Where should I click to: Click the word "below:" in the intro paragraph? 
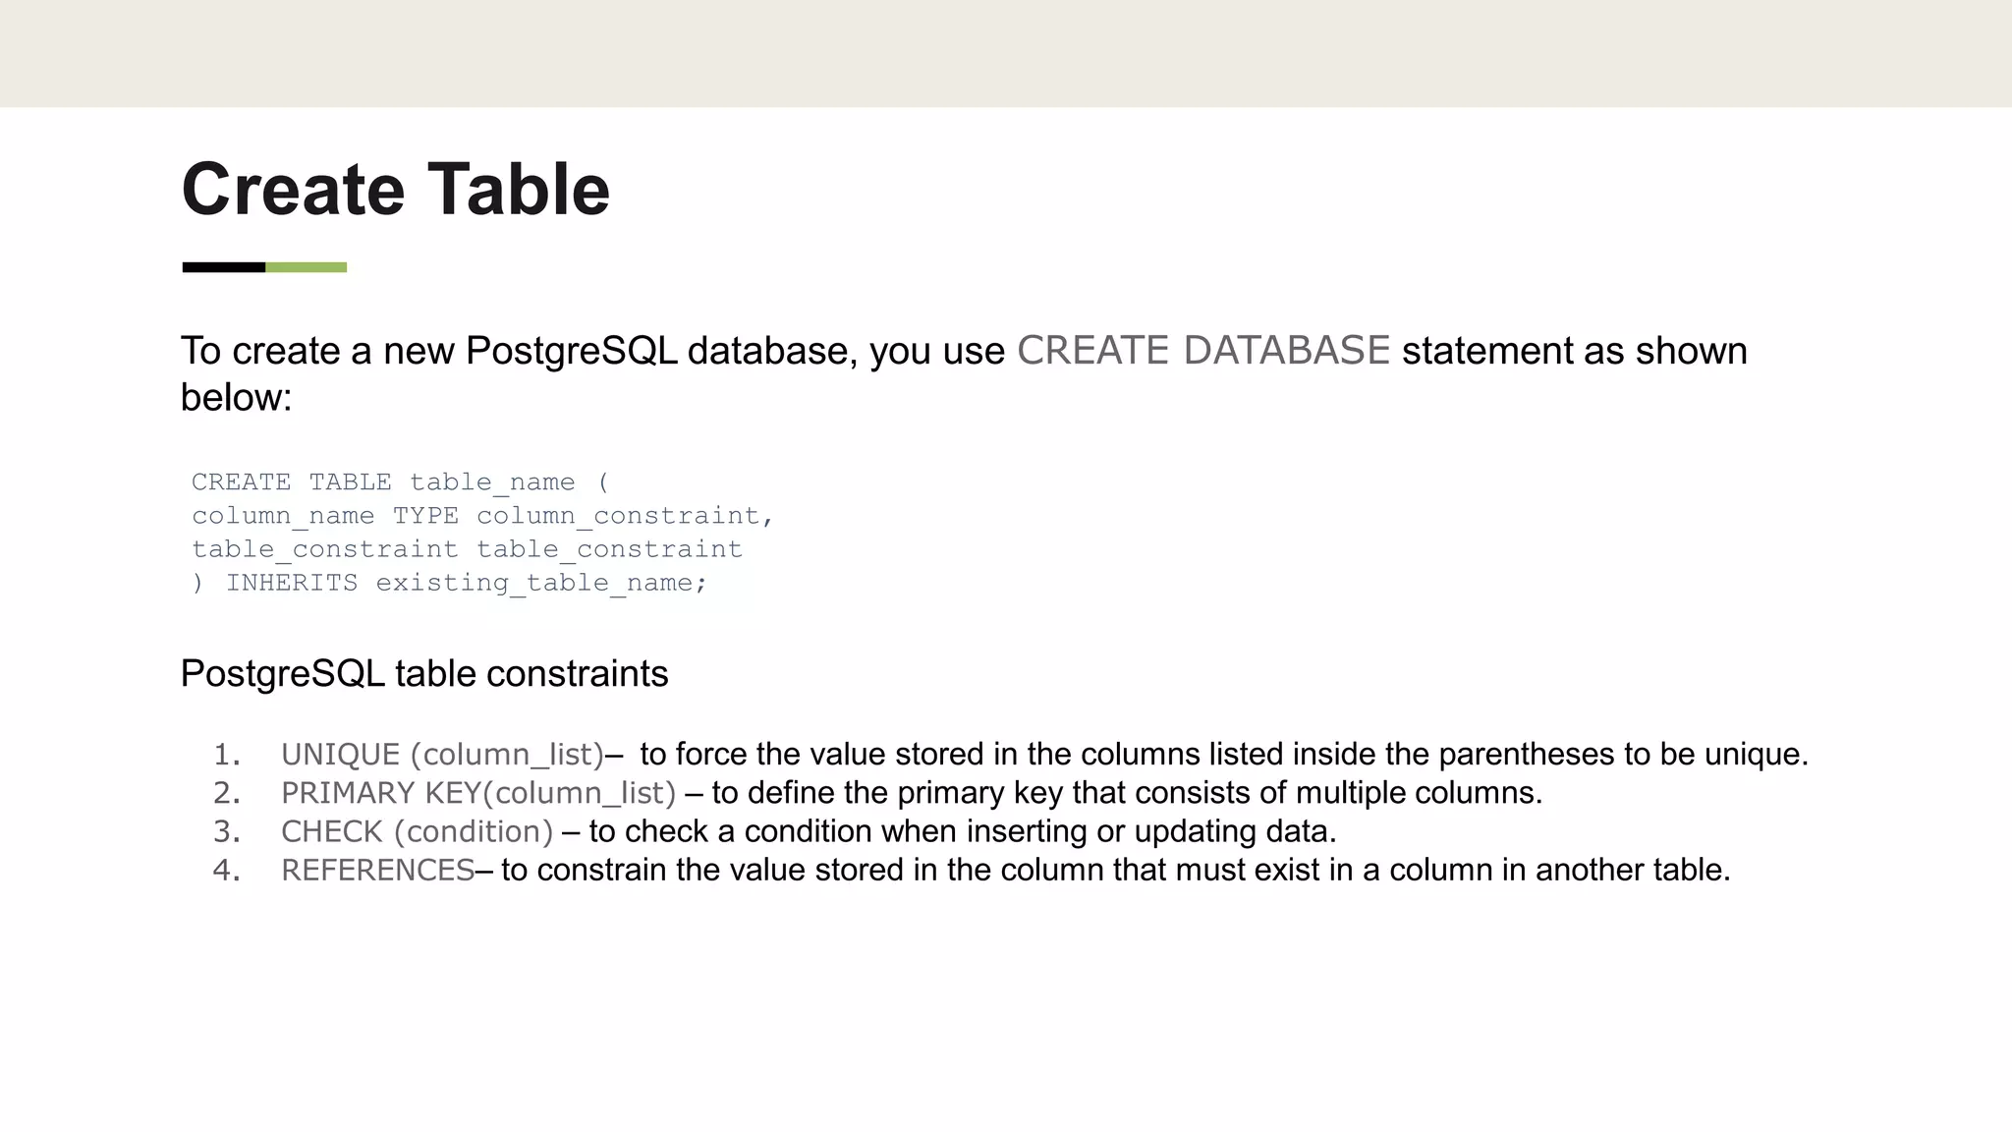click(x=237, y=397)
